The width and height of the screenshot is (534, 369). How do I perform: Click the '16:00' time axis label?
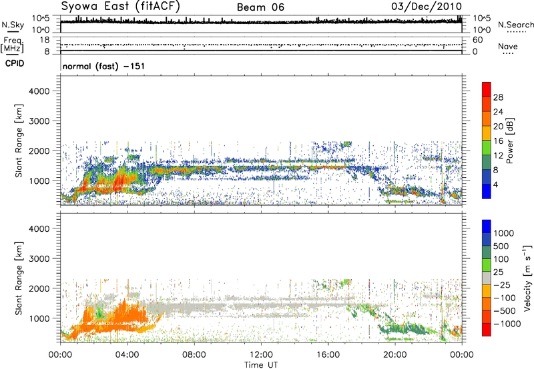coord(328,355)
